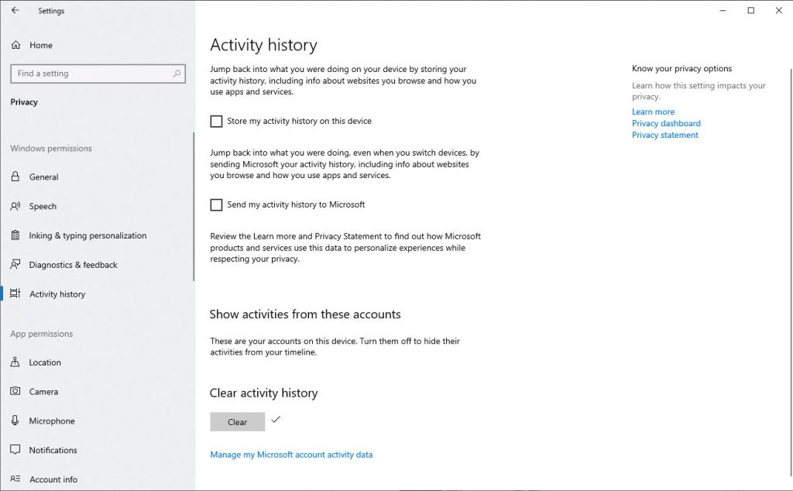The width and height of the screenshot is (793, 491).
Task: Select the Speech icon in sidebar
Action: [x=15, y=206]
